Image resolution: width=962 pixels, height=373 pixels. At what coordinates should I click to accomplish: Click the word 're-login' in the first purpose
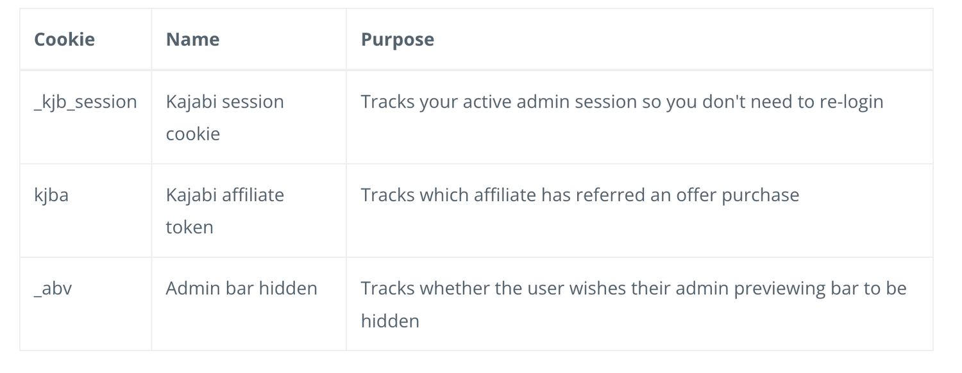coord(851,102)
